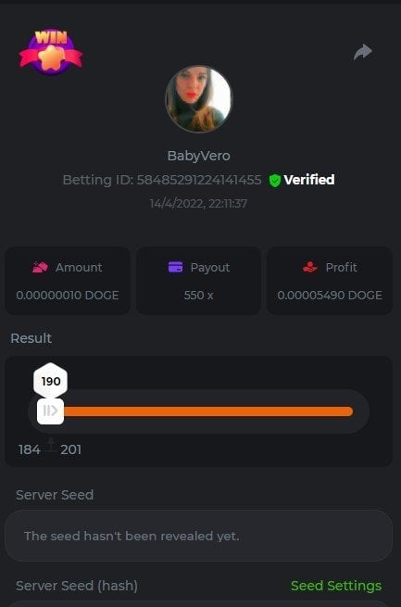Click the orange result bar
Viewport: 401px width, 607px height.
click(208, 411)
